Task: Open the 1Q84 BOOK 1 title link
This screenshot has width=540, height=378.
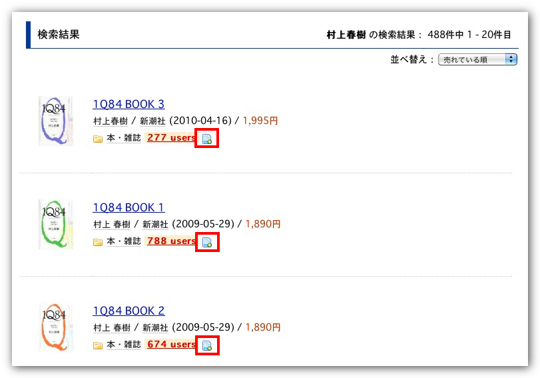Action: pos(129,207)
